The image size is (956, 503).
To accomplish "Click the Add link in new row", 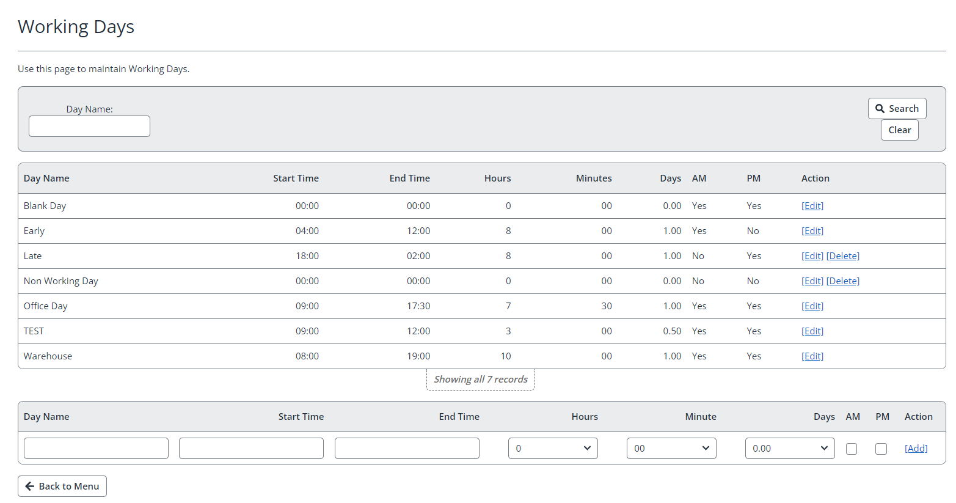I will [916, 449].
